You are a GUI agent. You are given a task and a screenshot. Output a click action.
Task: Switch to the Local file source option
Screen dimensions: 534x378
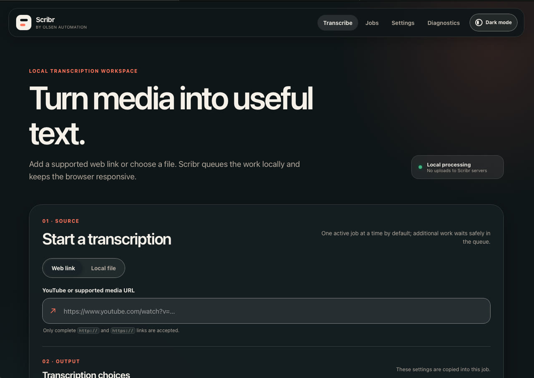coord(103,268)
